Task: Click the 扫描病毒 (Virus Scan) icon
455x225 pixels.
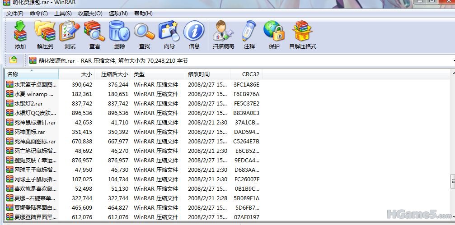Action: point(223,35)
